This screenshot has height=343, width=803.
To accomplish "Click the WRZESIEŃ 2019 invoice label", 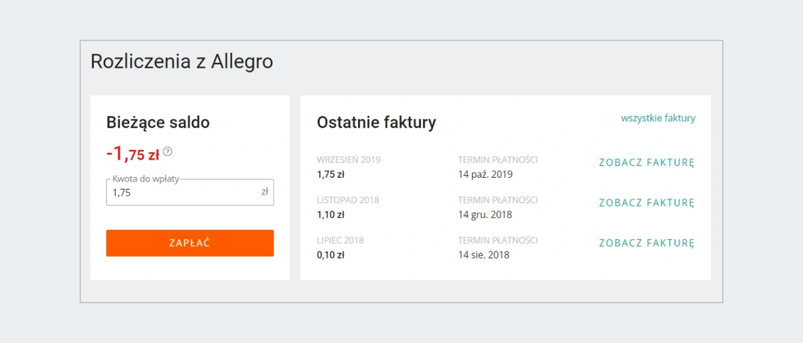I will tap(349, 160).
